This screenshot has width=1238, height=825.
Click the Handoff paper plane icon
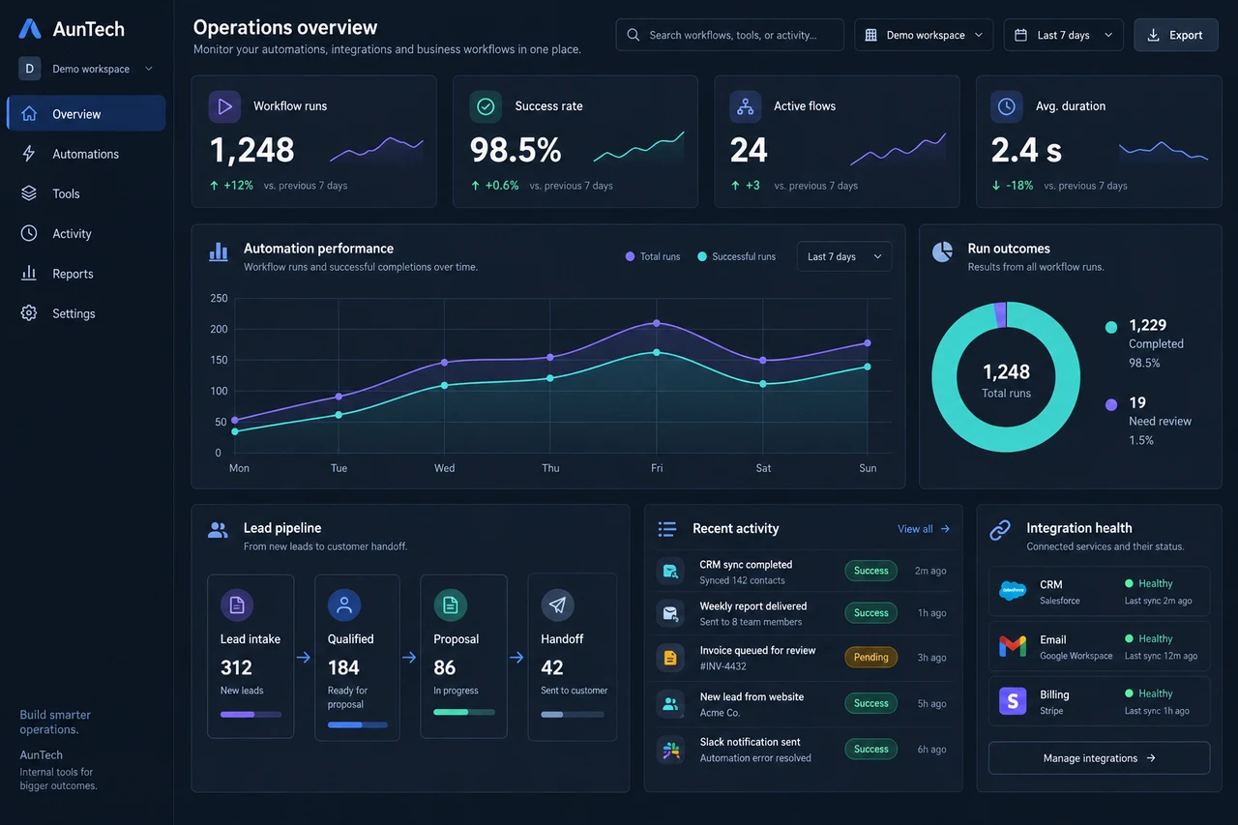click(x=557, y=605)
